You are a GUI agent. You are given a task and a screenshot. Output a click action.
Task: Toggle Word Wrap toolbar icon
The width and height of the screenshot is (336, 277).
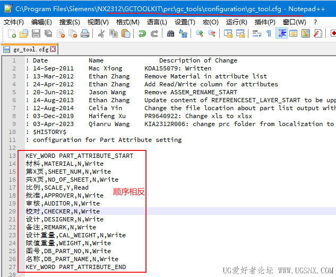coord(256,33)
